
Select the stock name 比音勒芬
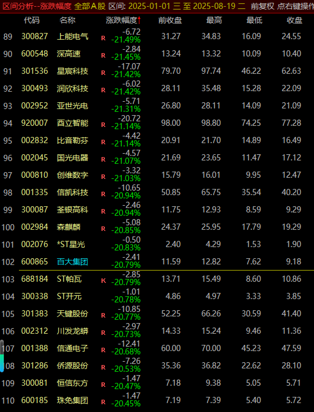[73, 140]
